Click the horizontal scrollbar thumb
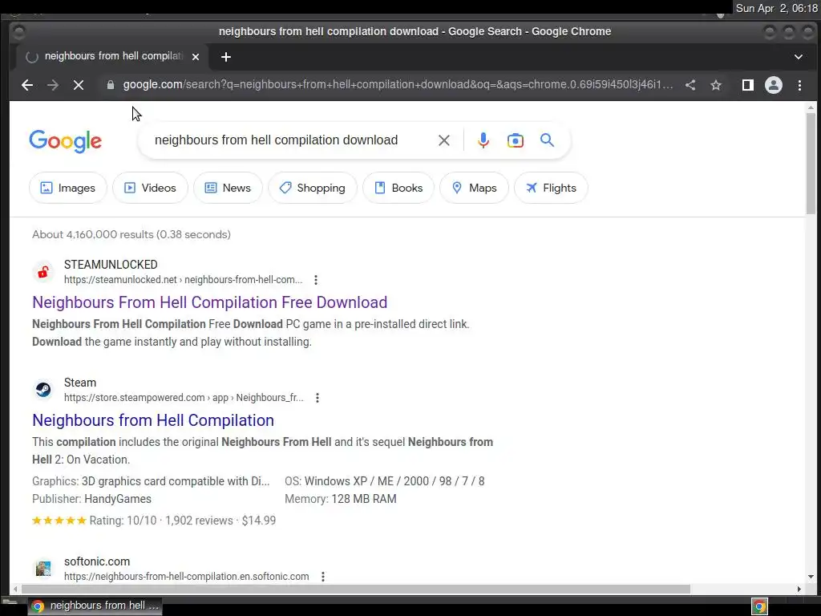This screenshot has height=616, width=821. coord(355,590)
